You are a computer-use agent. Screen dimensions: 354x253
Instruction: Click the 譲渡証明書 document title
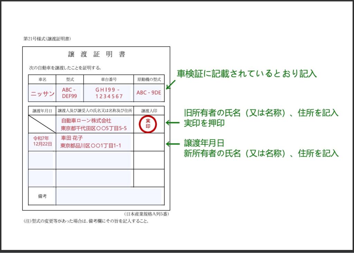click(96, 54)
